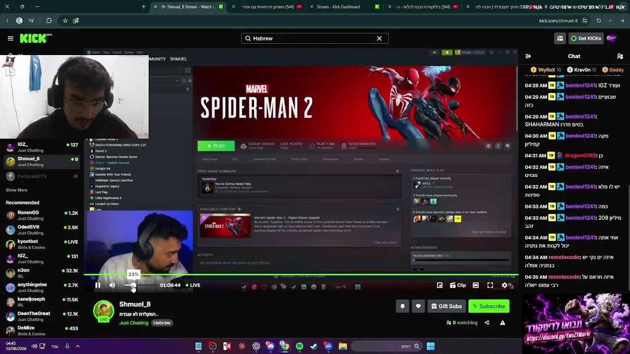Viewport: 630px width, 354px height.
Task: Open the account avatar menu on Kick
Action: (x=611, y=38)
